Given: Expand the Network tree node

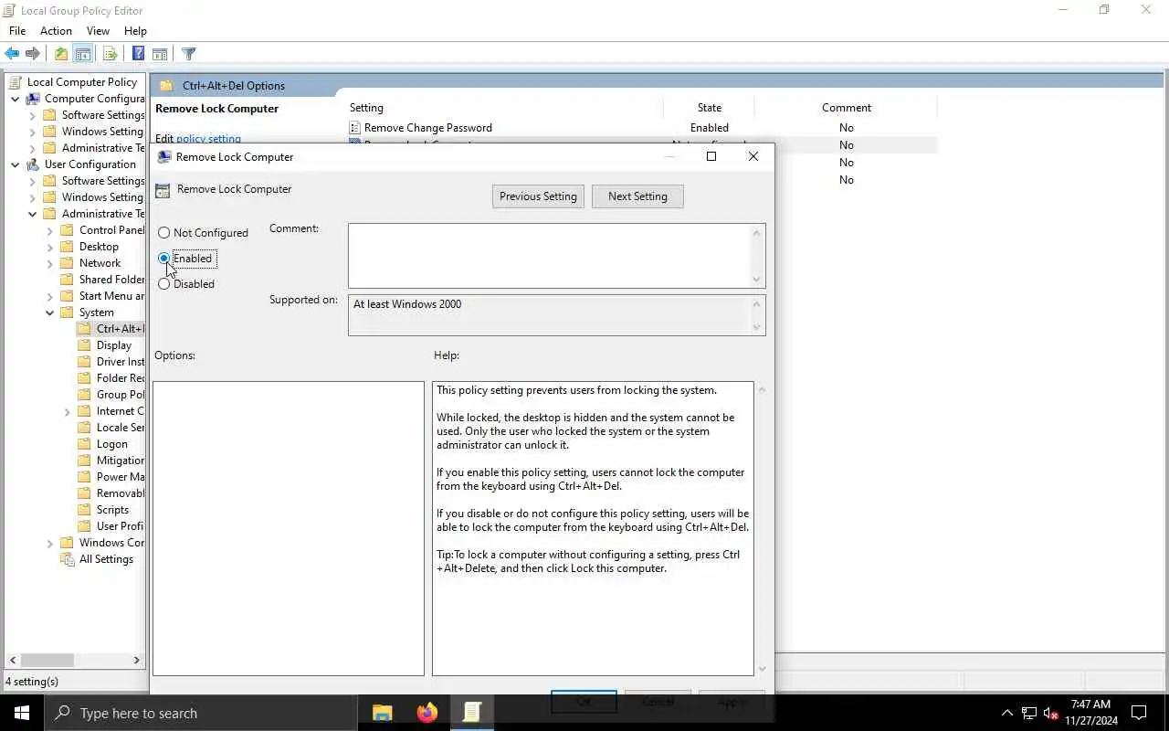Looking at the screenshot, I should pyautogui.click(x=50, y=263).
